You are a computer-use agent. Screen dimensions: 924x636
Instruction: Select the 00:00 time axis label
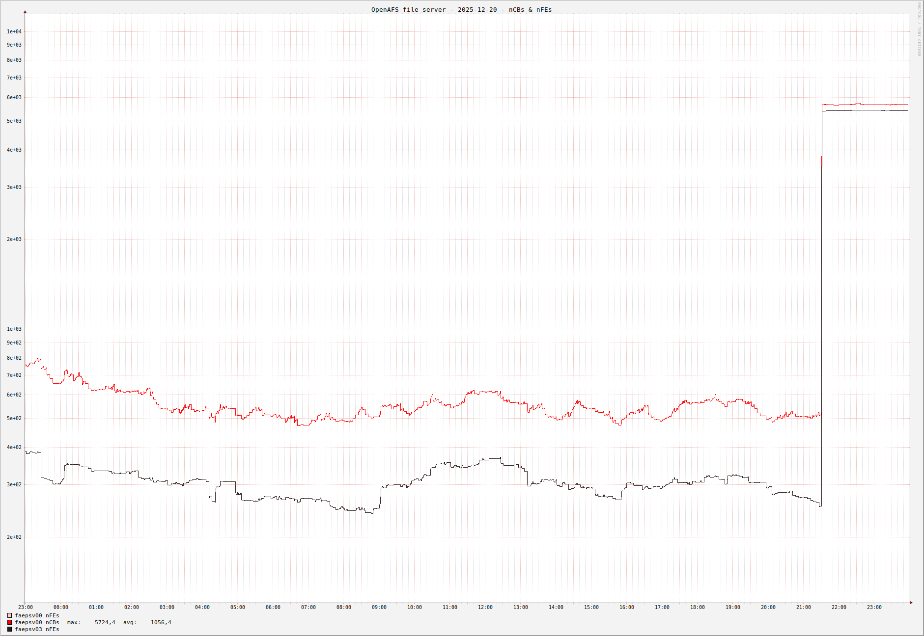coord(60,608)
